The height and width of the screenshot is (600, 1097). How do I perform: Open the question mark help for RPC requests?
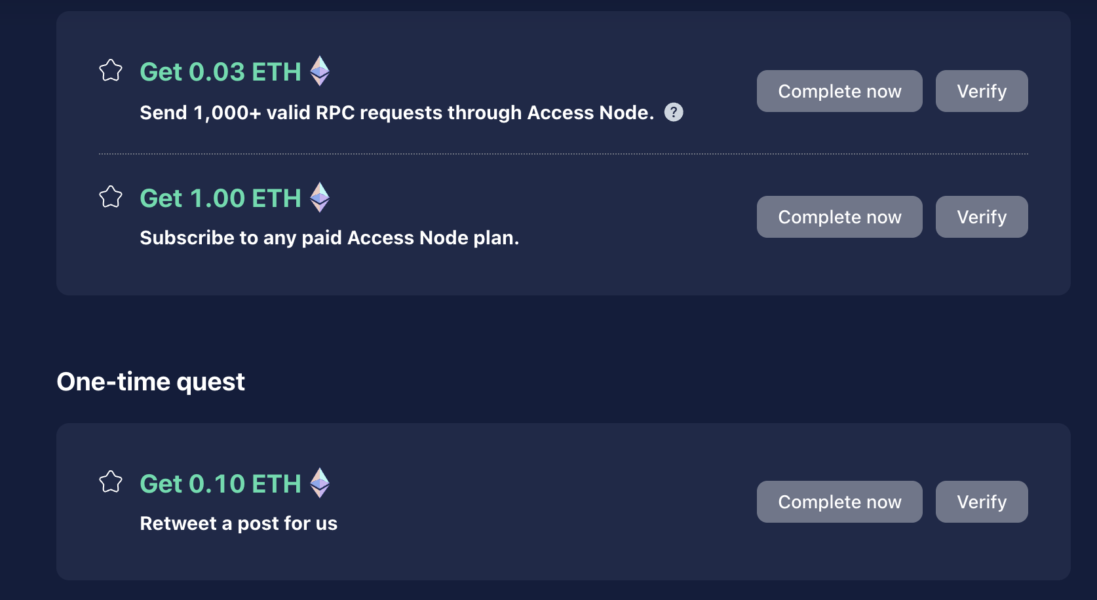[674, 112]
